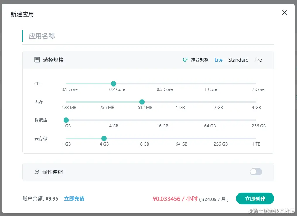The height and width of the screenshot is (216, 297).
Task: Click the document icon beside 选择规格
Action: coord(37,59)
